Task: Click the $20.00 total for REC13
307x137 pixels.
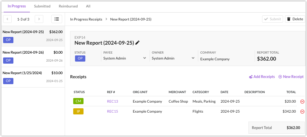Action: coord(290,101)
